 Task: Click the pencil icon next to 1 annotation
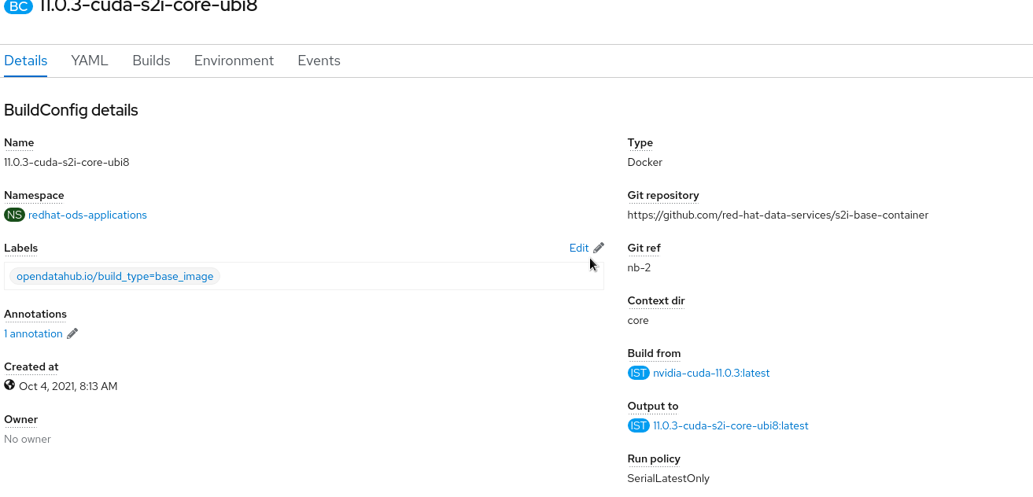pos(72,333)
